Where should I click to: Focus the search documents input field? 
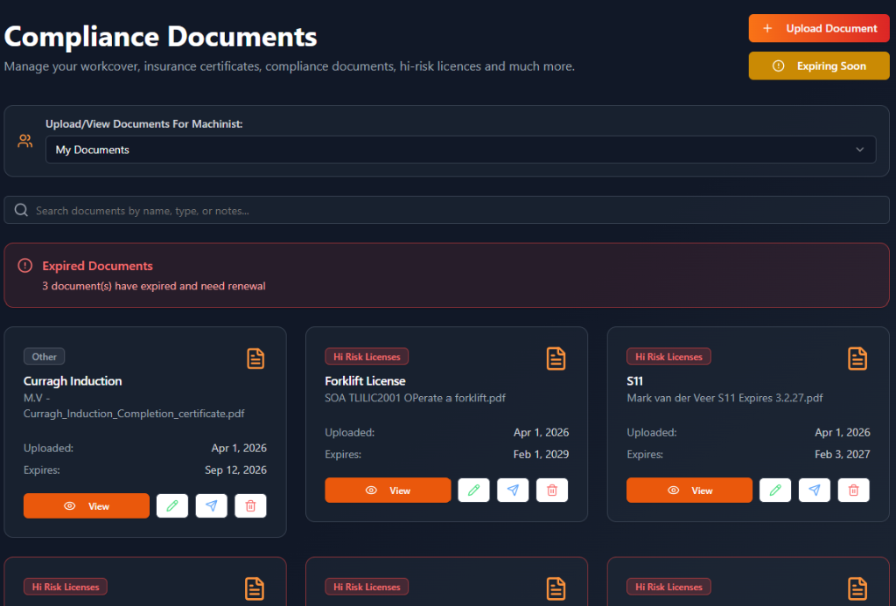(447, 210)
